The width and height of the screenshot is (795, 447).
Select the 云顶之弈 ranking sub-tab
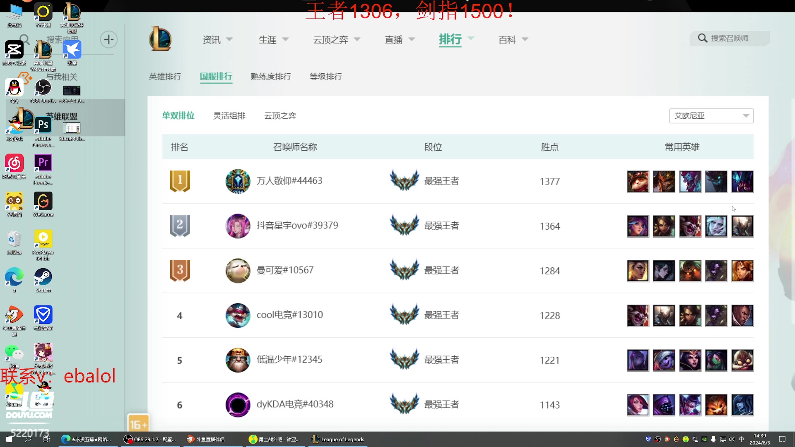click(x=280, y=116)
